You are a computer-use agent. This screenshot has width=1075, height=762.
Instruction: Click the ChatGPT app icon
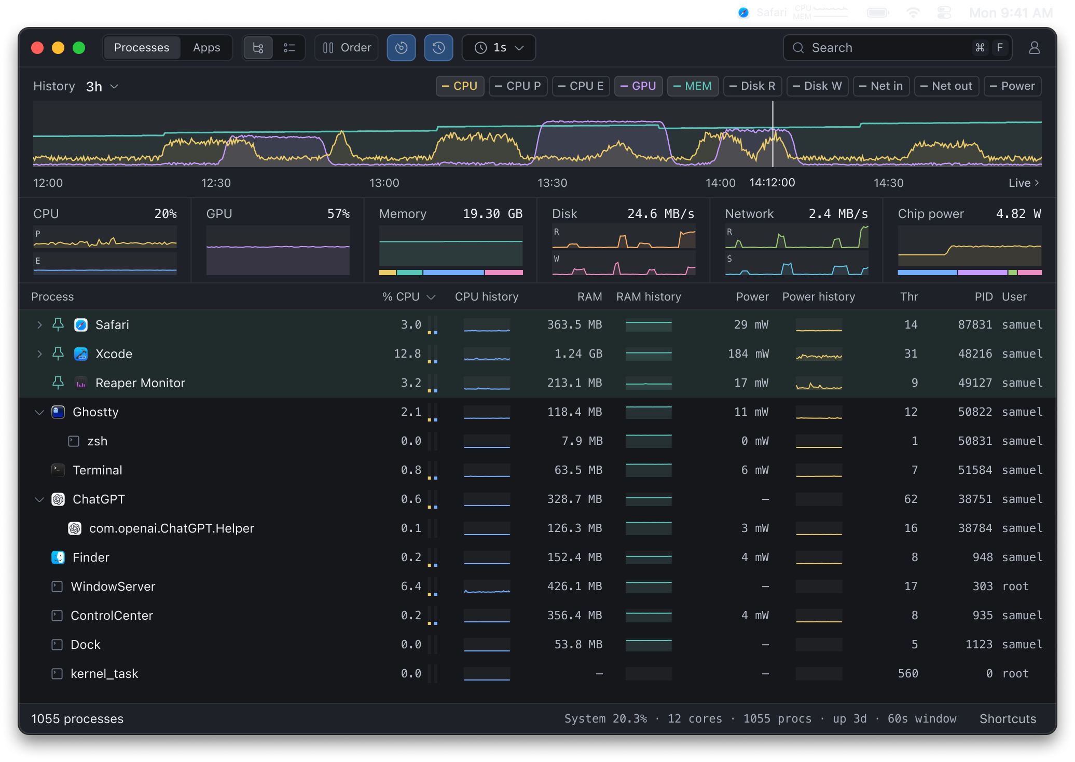(58, 499)
